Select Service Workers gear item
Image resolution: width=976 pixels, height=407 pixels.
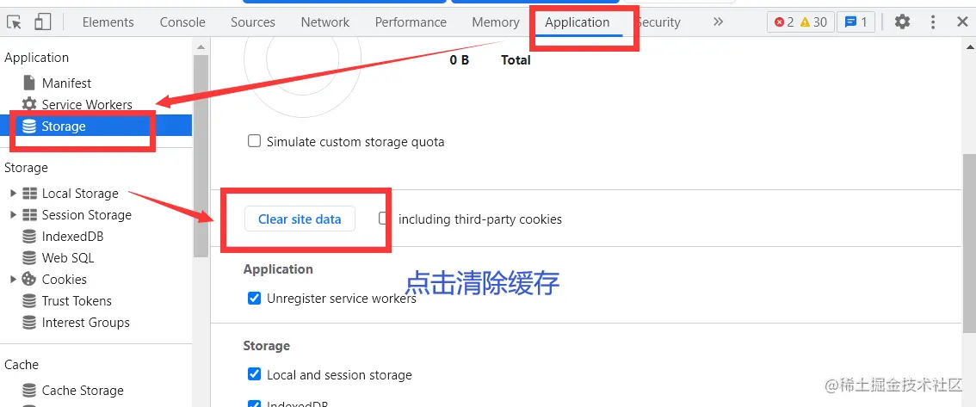86,105
